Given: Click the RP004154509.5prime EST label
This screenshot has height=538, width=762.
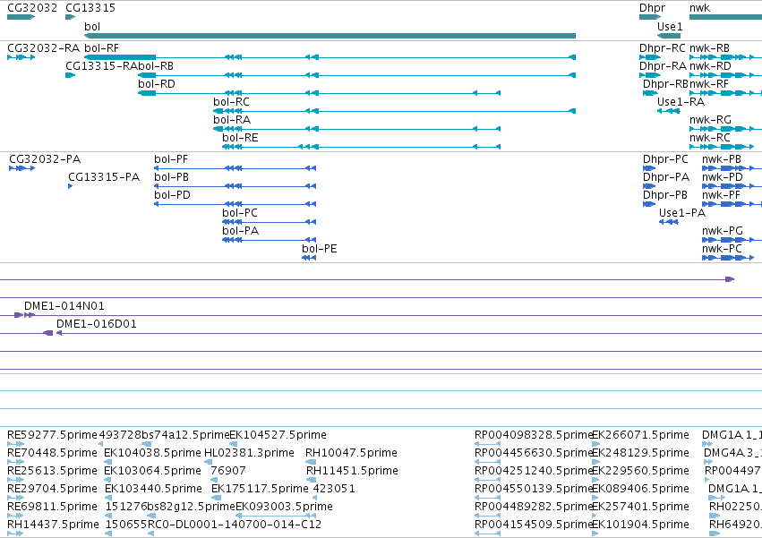Looking at the screenshot, I should pyautogui.click(x=534, y=525).
